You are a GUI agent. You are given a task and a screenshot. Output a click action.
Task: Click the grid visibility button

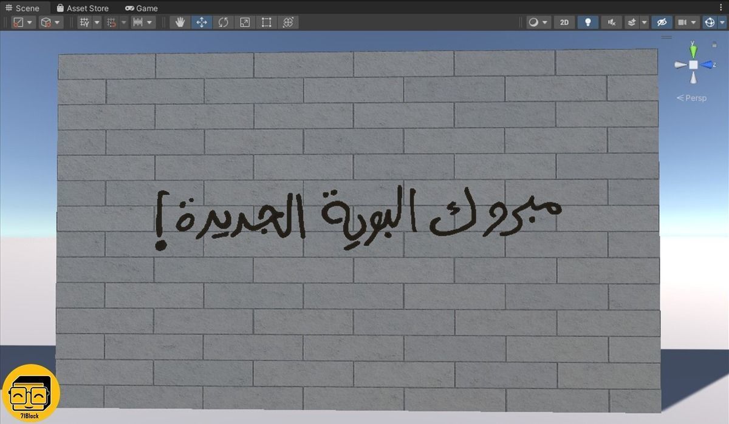84,22
